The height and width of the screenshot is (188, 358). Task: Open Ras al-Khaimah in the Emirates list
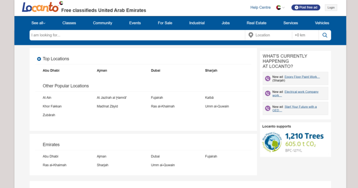[55, 165]
